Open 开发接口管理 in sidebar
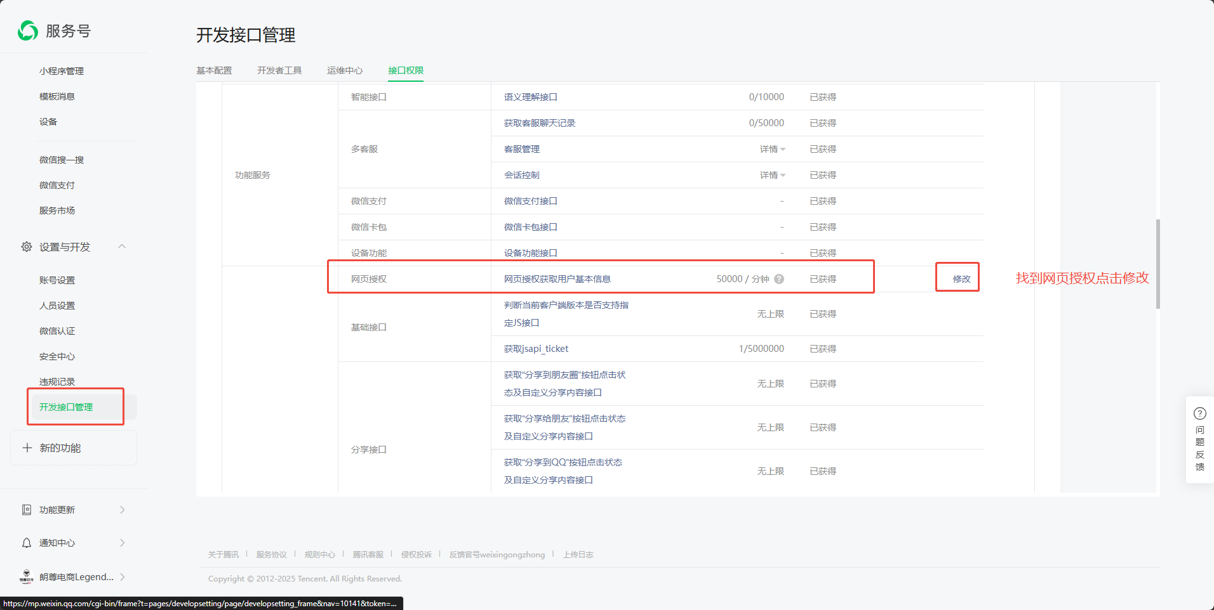1214x610 pixels. (66, 407)
